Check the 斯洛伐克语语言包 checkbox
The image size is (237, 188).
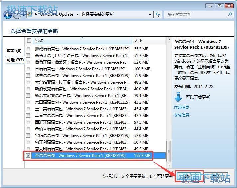point(28,89)
